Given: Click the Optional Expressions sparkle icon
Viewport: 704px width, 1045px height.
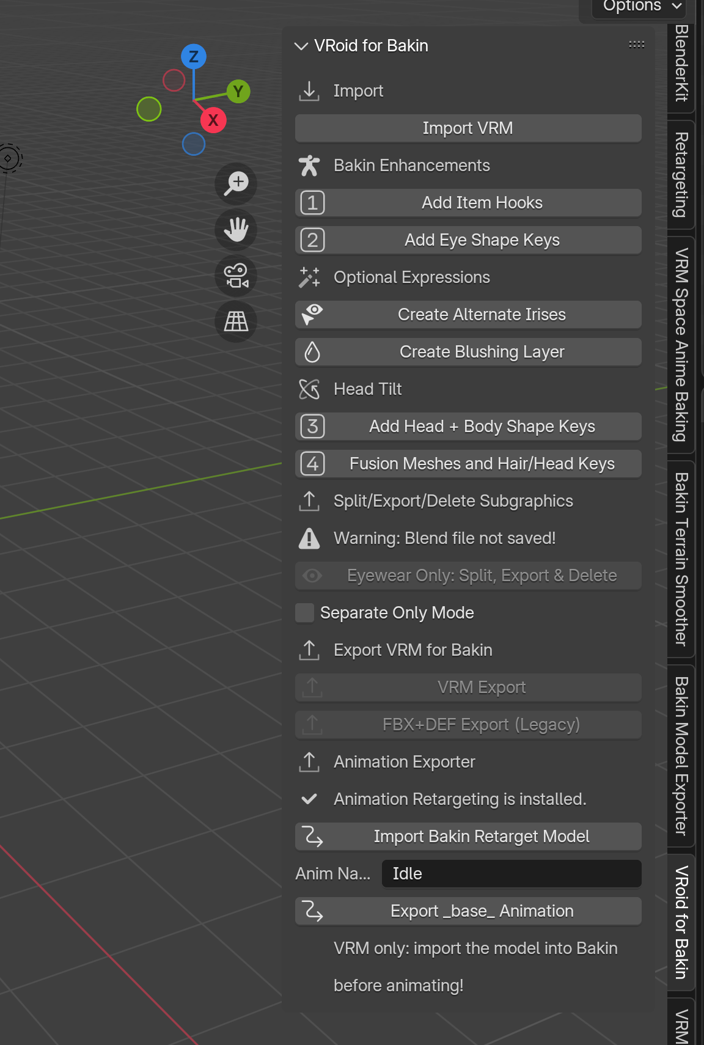Looking at the screenshot, I should [x=309, y=277].
